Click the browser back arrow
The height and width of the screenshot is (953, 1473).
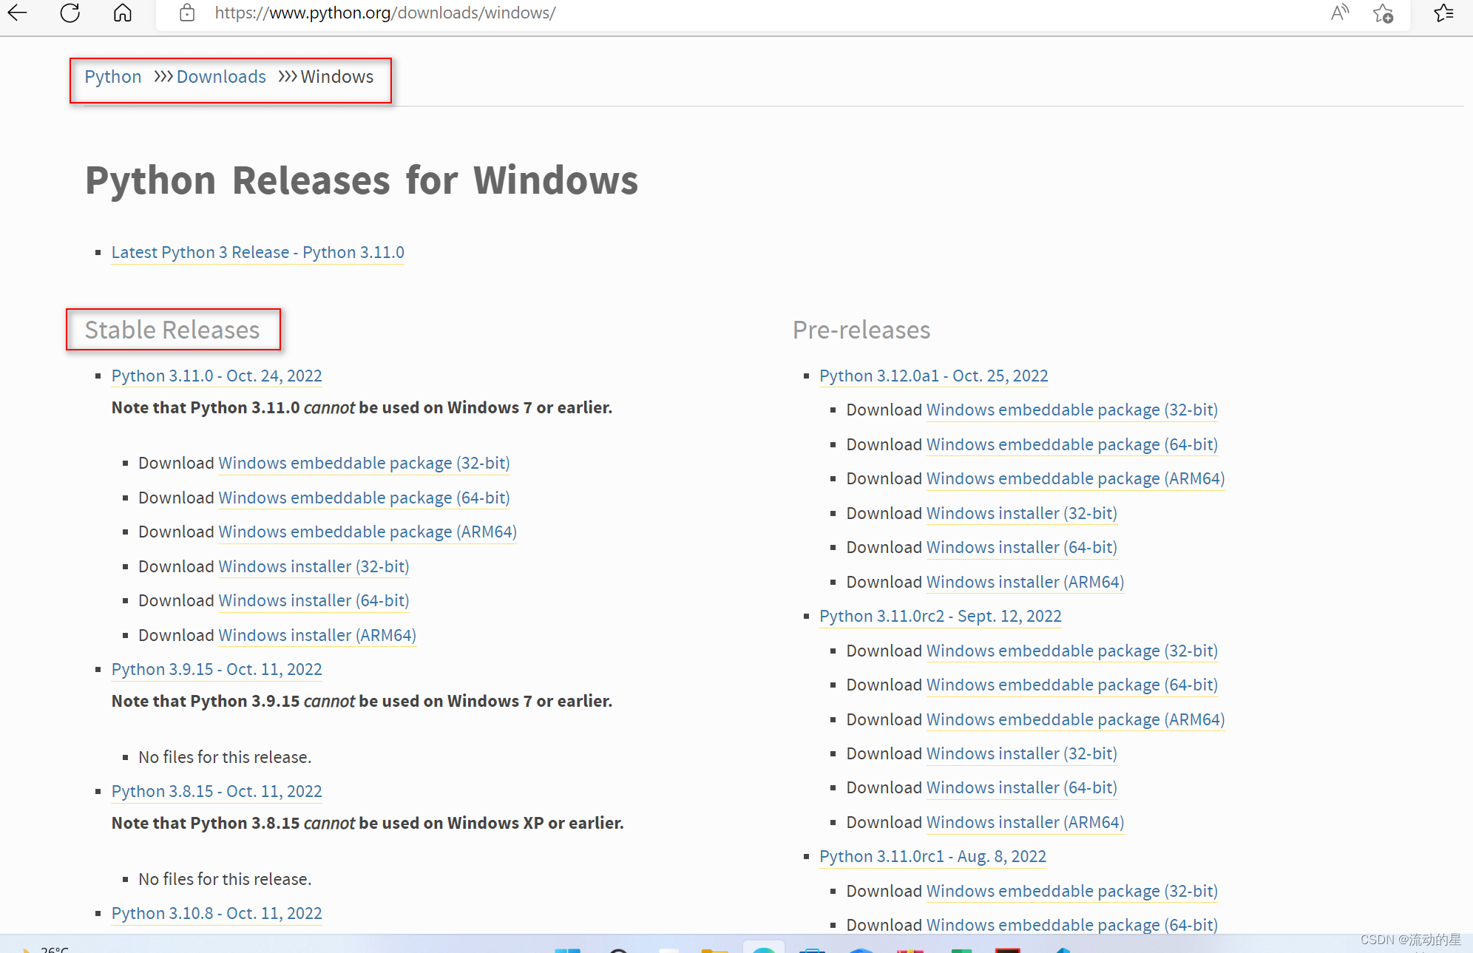(18, 13)
